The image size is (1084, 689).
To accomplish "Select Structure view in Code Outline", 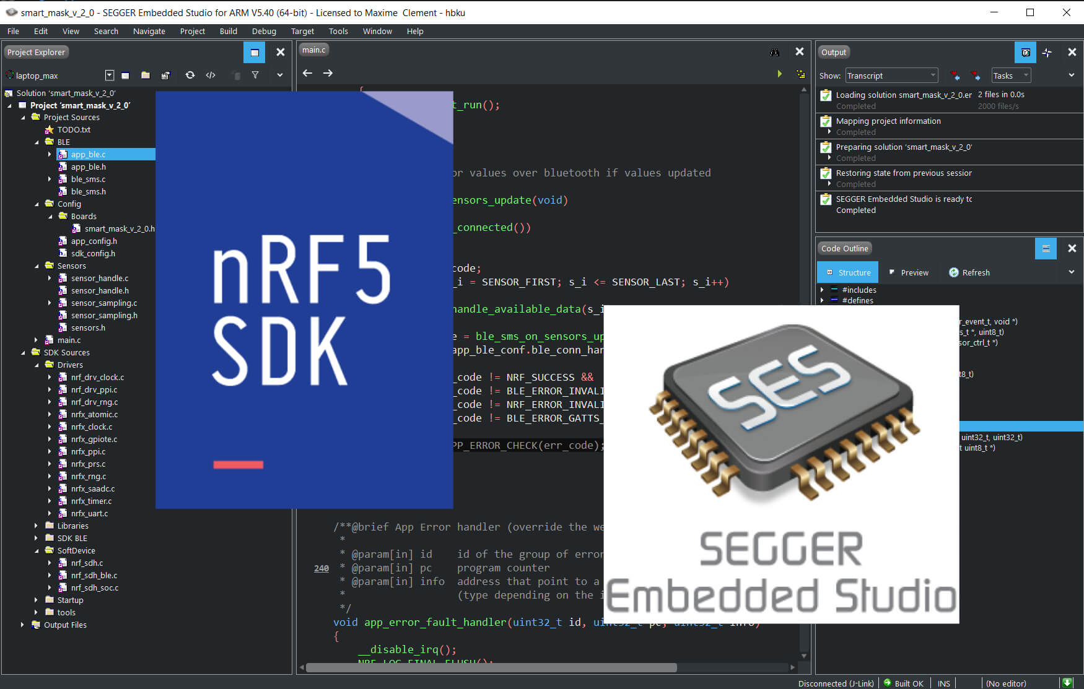I will 848,272.
